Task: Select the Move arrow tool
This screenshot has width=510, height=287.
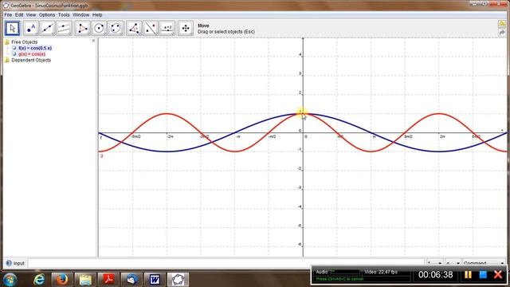Action: 13,29
